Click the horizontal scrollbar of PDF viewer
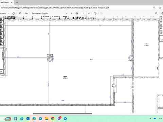The image size is (163, 122). tap(62, 114)
